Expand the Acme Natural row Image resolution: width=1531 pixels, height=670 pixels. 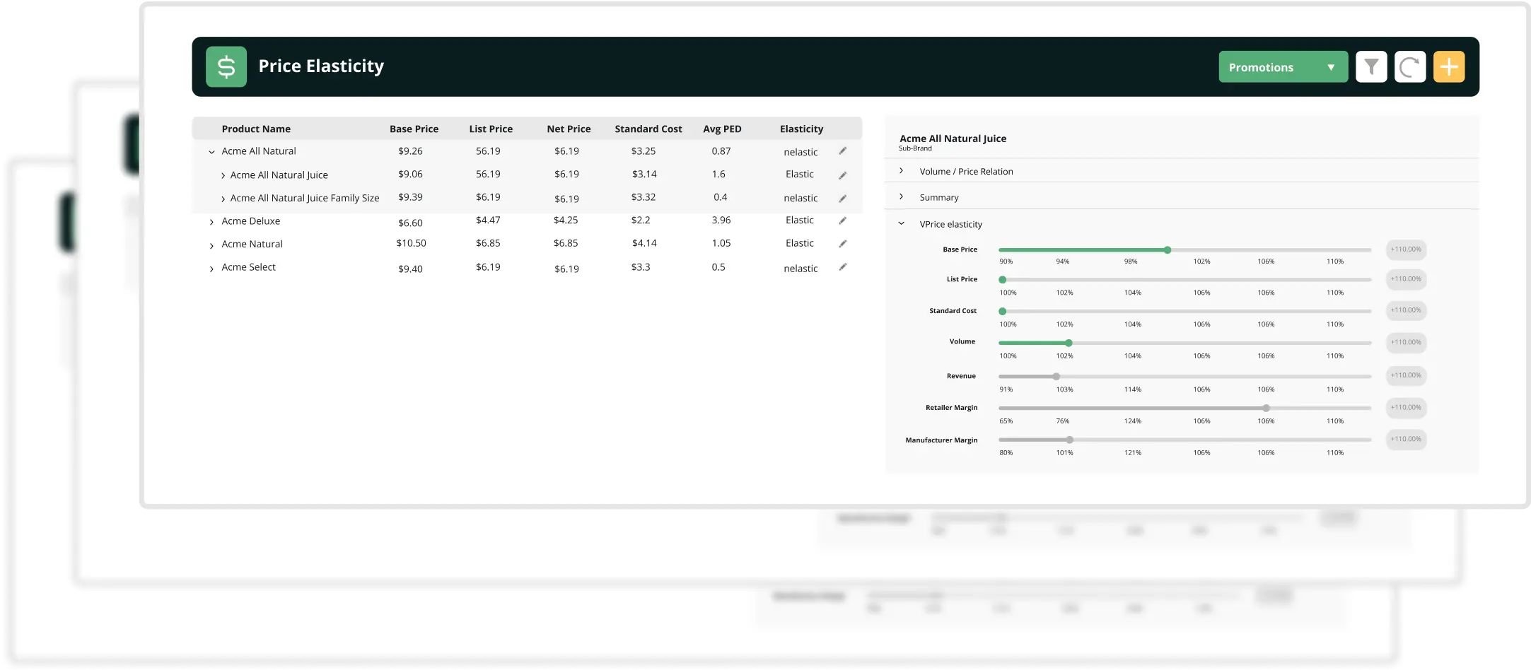[x=211, y=245]
